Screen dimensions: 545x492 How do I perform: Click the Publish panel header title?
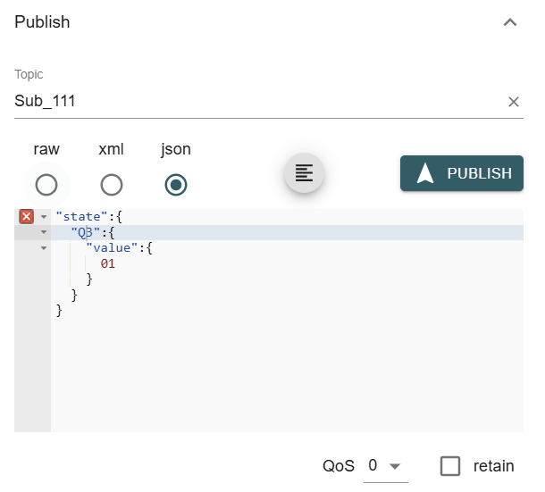tap(42, 22)
